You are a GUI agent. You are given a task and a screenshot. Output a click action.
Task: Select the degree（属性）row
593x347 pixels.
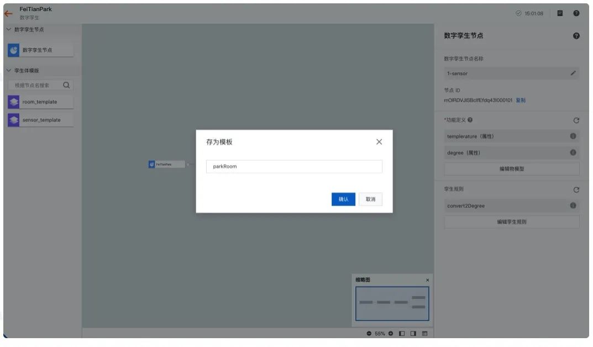pyautogui.click(x=511, y=153)
